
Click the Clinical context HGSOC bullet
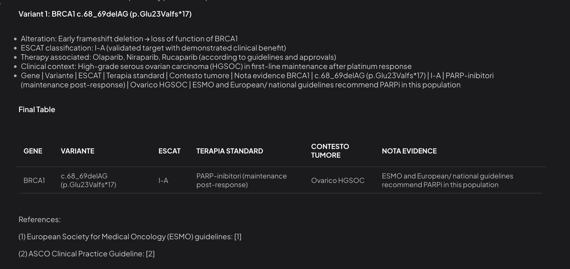click(x=216, y=66)
